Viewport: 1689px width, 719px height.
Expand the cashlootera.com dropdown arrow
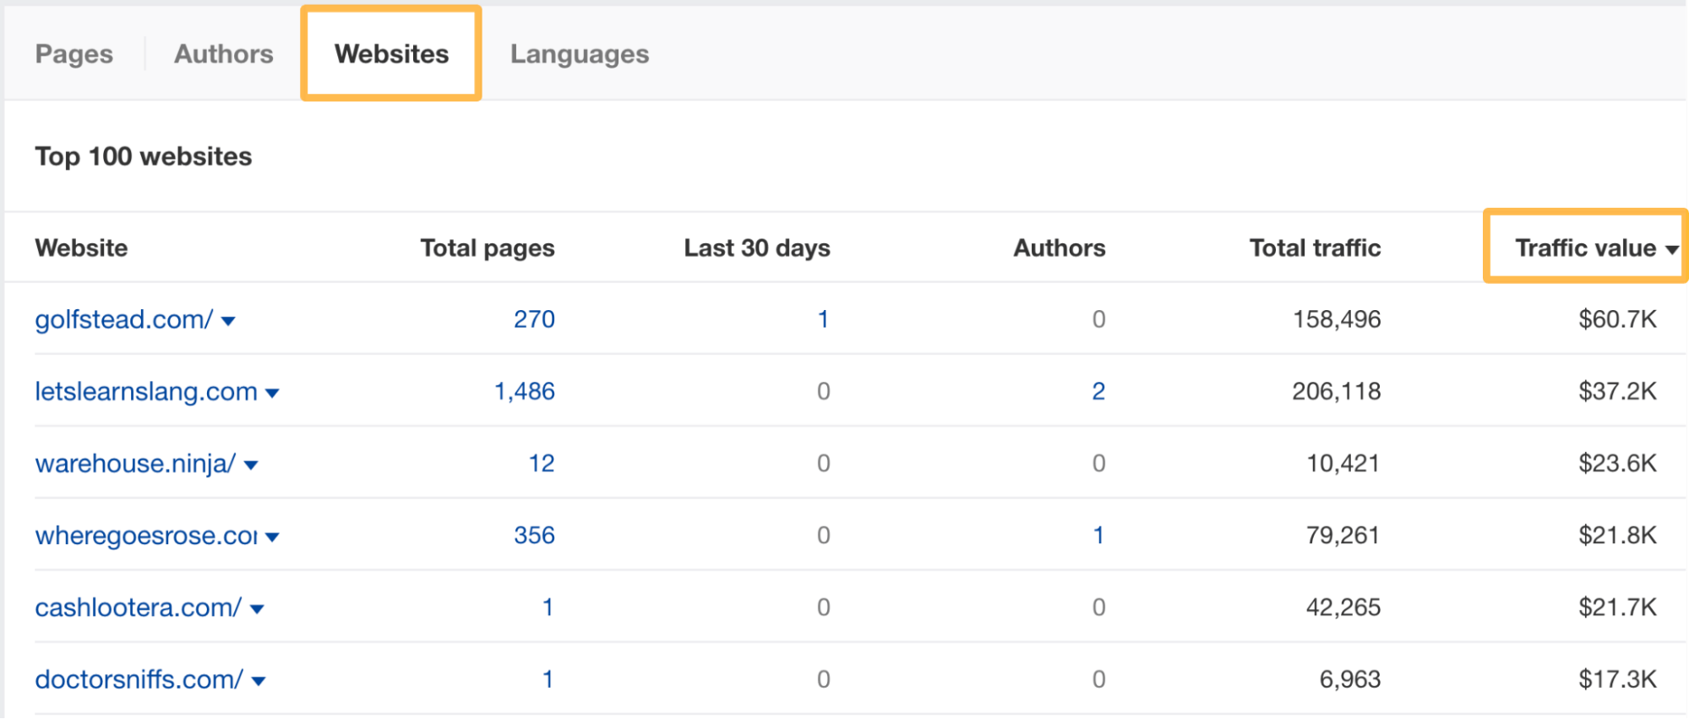coord(258,609)
